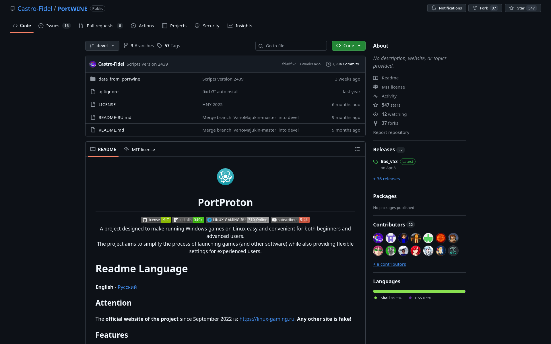
Task: Switch to MIT license tab in README
Action: (139, 149)
